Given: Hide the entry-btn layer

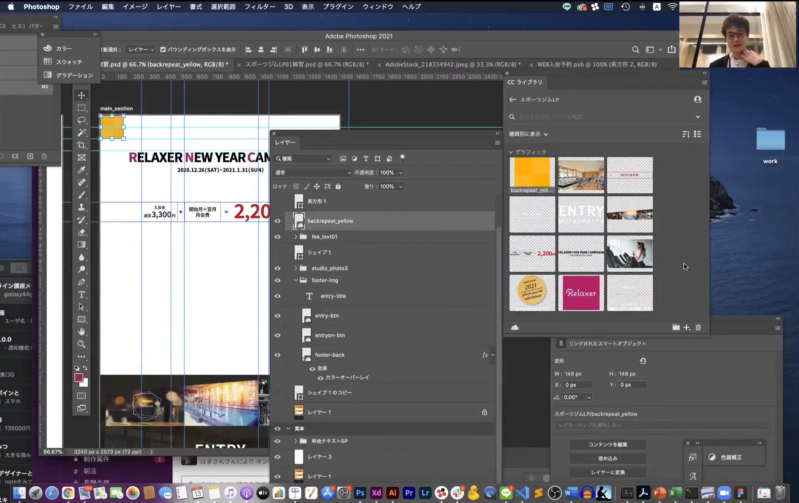Looking at the screenshot, I should tap(277, 316).
